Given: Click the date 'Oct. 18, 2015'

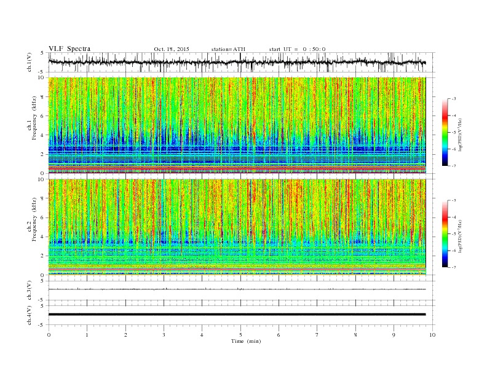Looking at the screenshot, I should tap(172, 49).
